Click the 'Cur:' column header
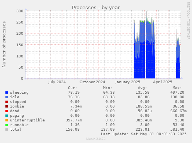Image resolution: width=192 pixels, height=143 pixels. (x=73, y=88)
